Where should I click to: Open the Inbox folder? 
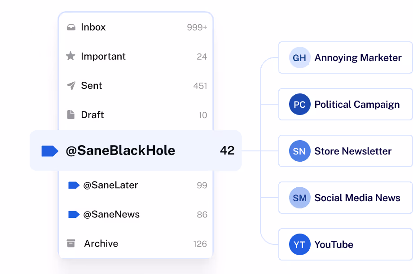tap(136, 27)
